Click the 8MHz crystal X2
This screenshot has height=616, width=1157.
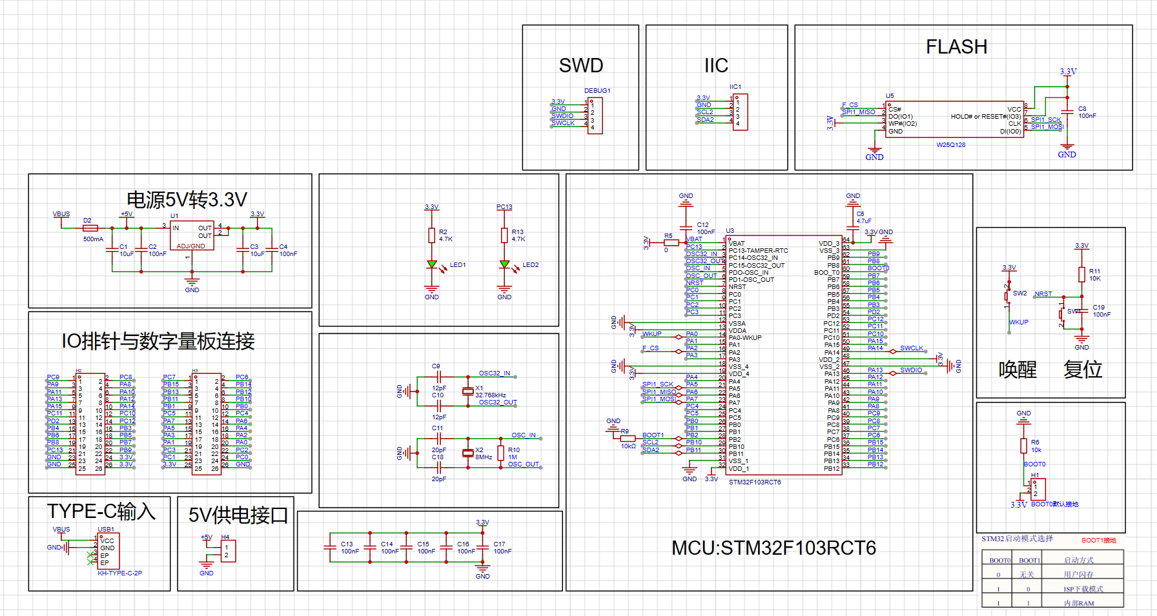[467, 453]
